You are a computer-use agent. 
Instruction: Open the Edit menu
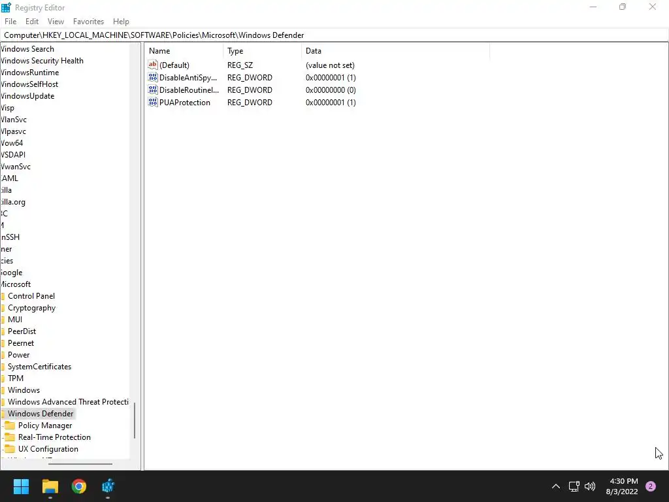(x=32, y=22)
